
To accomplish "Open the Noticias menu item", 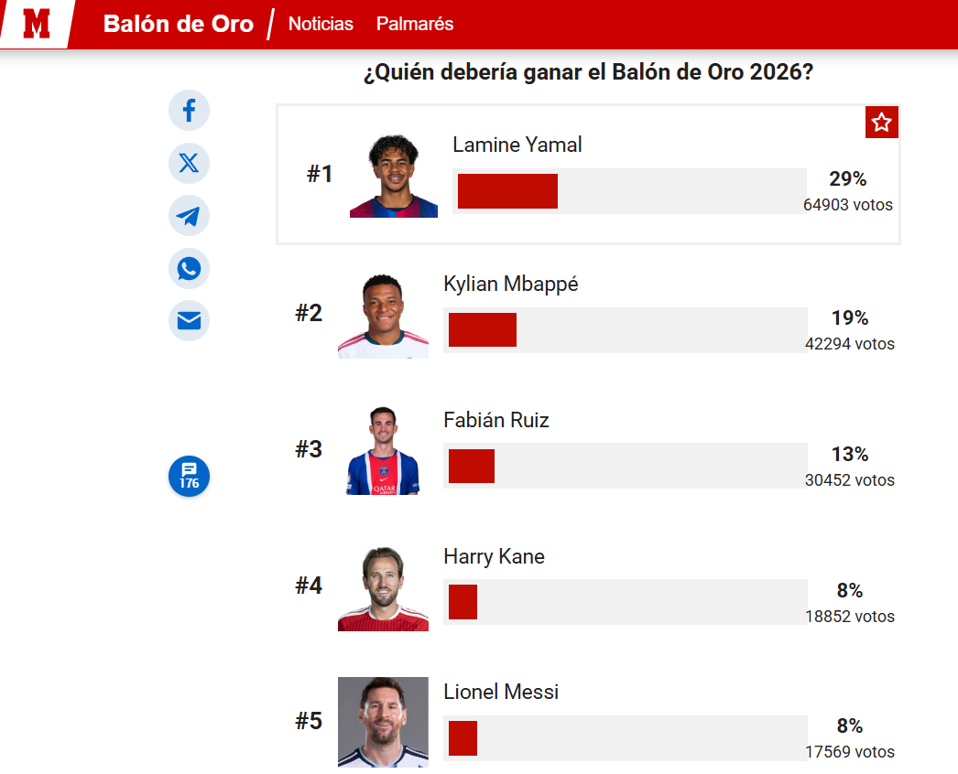I will 321,24.
